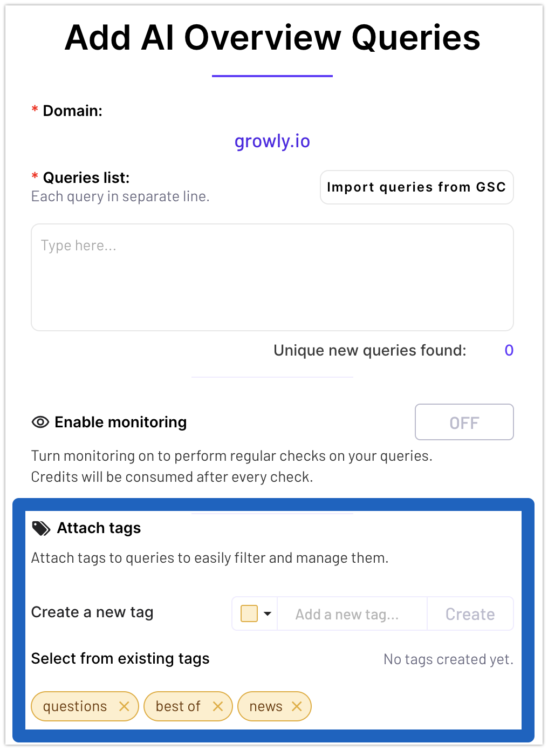Click Import queries from GSC button
Screen dimensions: 548x750
pos(416,187)
